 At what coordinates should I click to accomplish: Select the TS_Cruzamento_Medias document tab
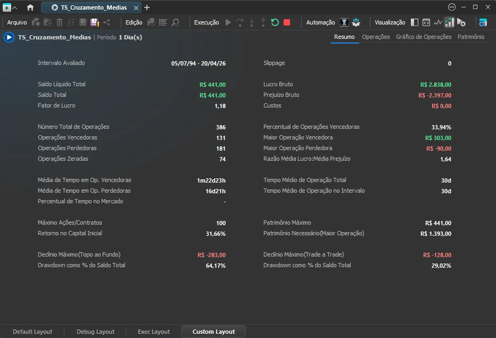(x=91, y=7)
